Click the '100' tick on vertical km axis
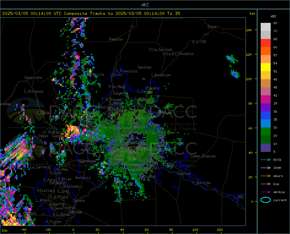Image resolution: width=290 pixels, height=234 pixels. [x=249, y=79]
